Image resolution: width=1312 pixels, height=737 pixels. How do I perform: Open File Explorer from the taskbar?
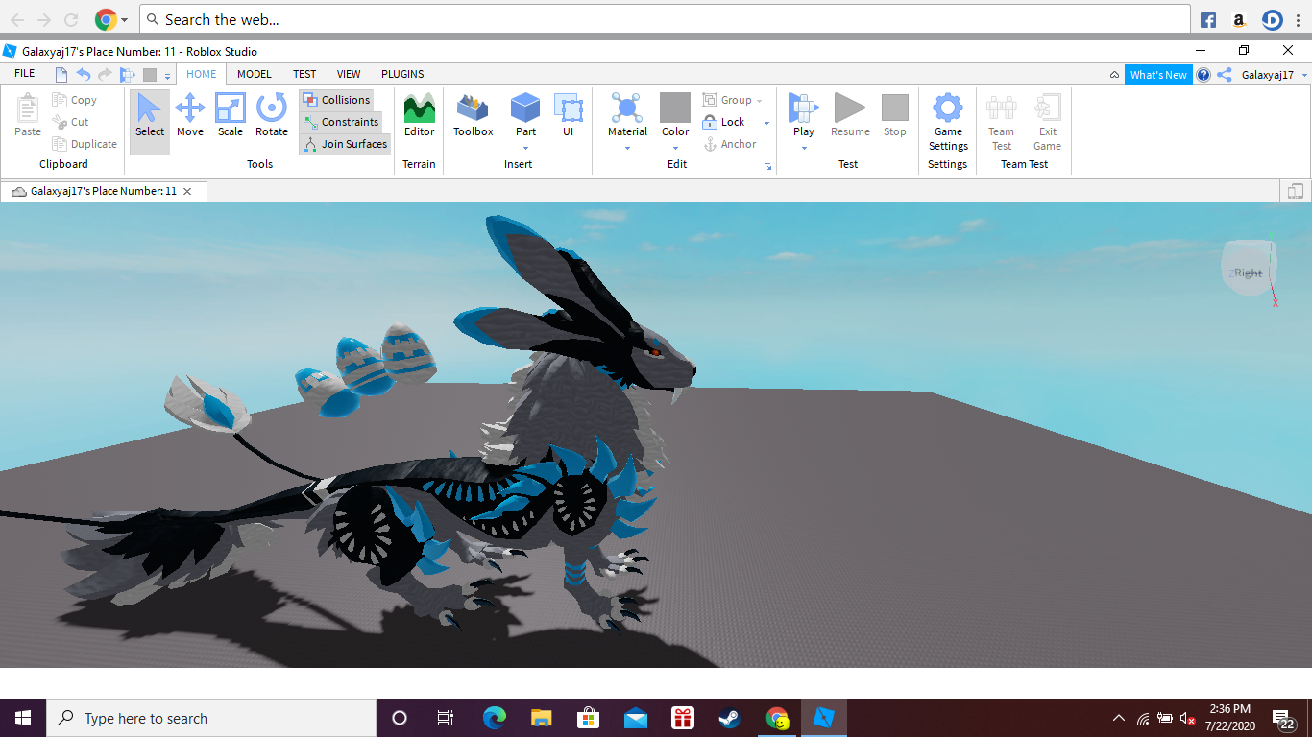[542, 718]
